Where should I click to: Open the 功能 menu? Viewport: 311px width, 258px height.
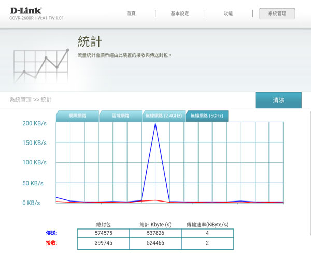pyautogui.click(x=228, y=13)
